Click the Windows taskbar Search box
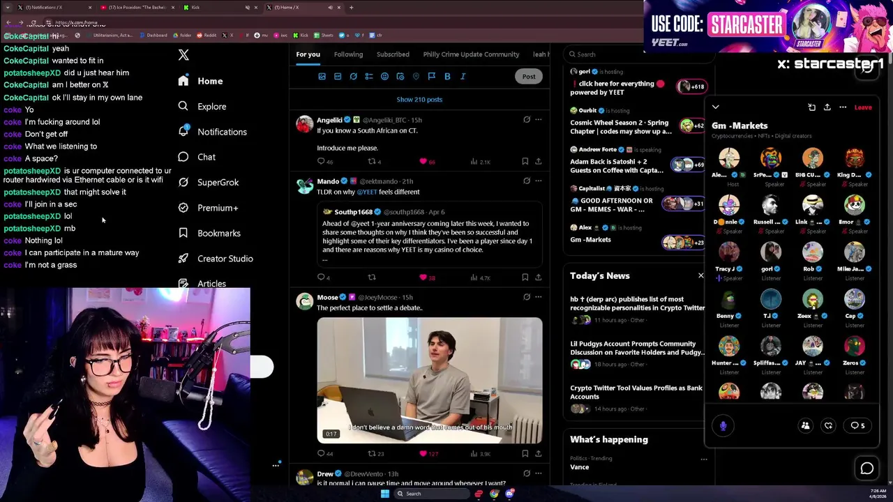The width and height of the screenshot is (893, 502). [x=431, y=494]
